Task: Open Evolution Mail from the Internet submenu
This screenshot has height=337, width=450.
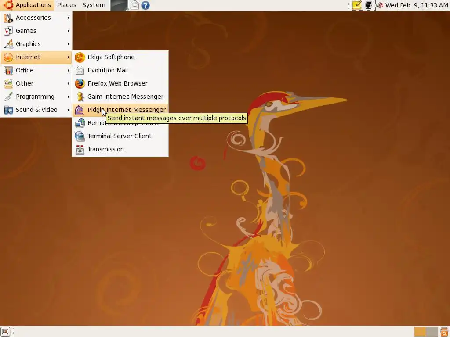Action: click(120, 70)
